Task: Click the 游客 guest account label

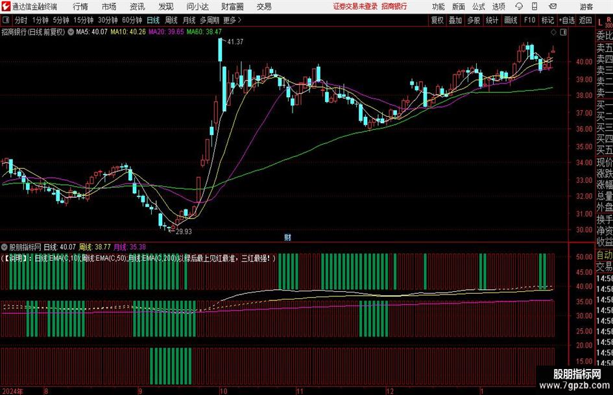Action: [586, 6]
